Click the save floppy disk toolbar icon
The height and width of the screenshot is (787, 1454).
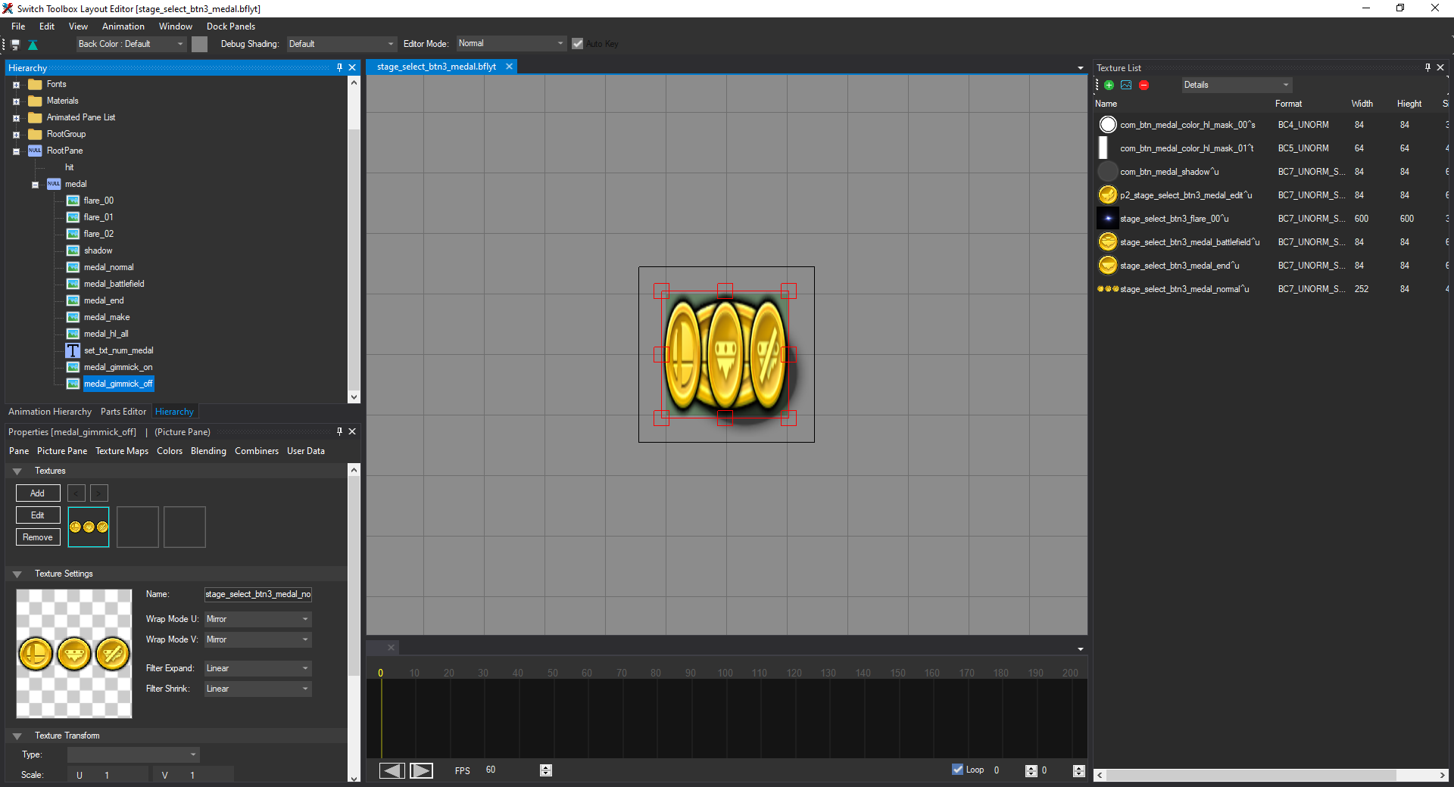click(15, 45)
